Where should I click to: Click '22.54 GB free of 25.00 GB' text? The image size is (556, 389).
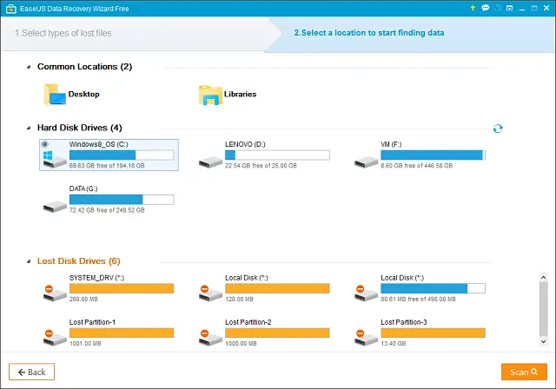261,166
